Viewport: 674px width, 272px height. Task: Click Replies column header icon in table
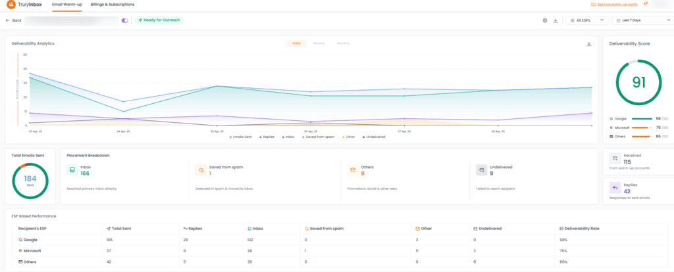(x=186, y=229)
